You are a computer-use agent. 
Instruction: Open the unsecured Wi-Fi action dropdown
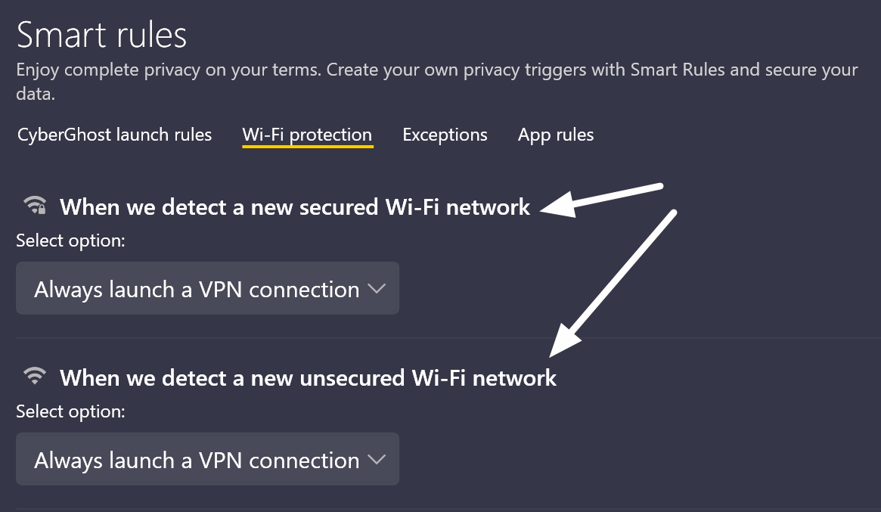pos(207,459)
